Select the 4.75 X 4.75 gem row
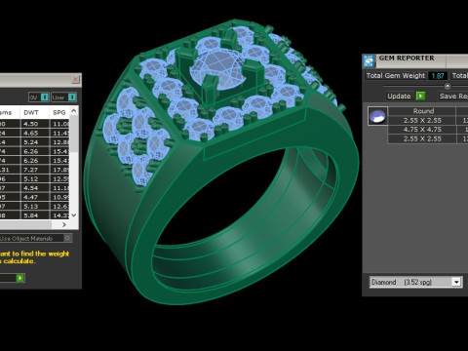Screen dimensions: 468x351 (422, 130)
